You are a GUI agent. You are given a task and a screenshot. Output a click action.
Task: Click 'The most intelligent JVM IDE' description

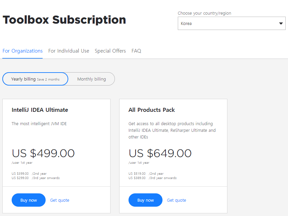pyautogui.click(x=39, y=123)
